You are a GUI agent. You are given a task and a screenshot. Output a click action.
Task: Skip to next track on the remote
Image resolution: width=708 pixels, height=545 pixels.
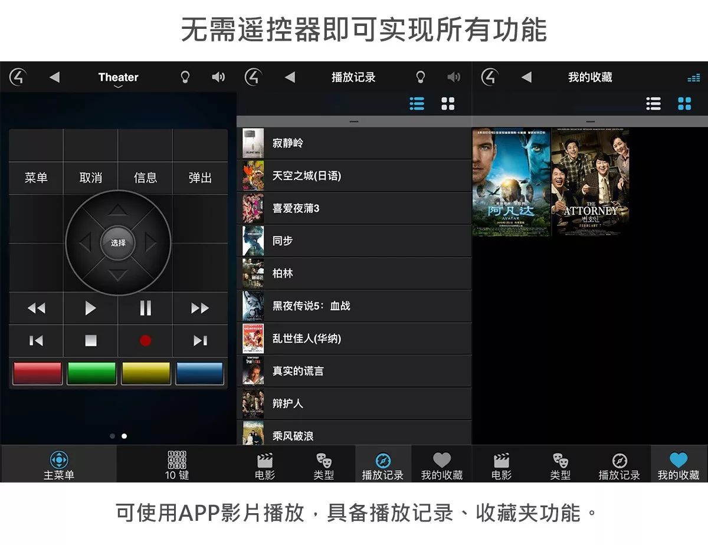point(200,340)
